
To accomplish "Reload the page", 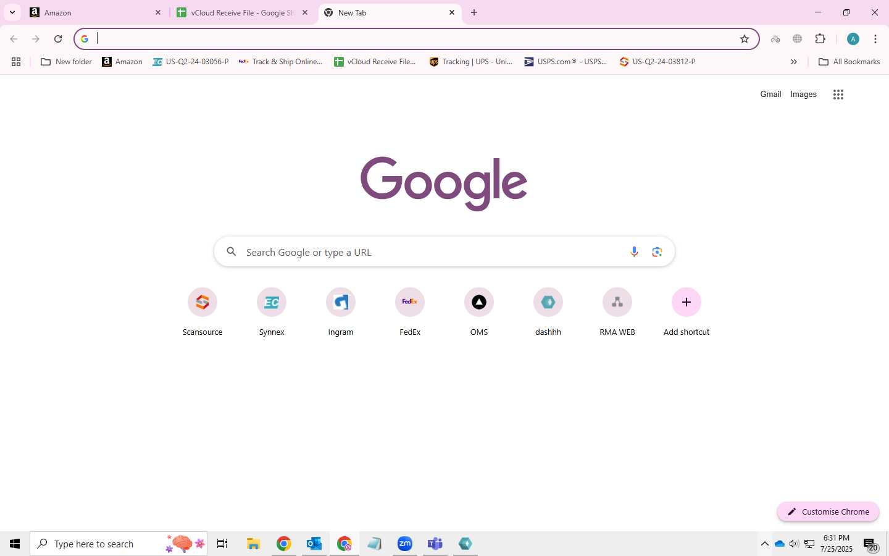I will coord(58,39).
